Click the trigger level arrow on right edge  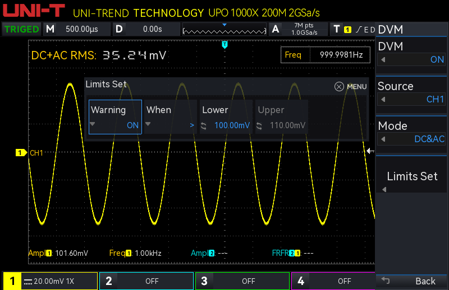pyautogui.click(x=369, y=151)
